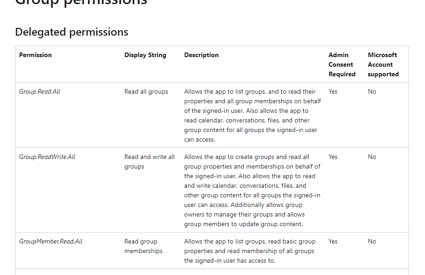Click the Description column header
The width and height of the screenshot is (425, 275).
coord(202,55)
